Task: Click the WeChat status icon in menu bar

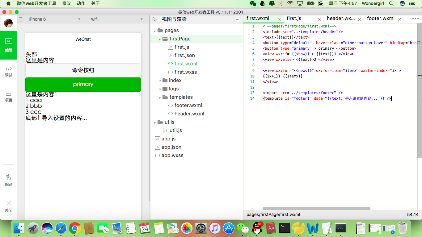Action: (253, 3)
